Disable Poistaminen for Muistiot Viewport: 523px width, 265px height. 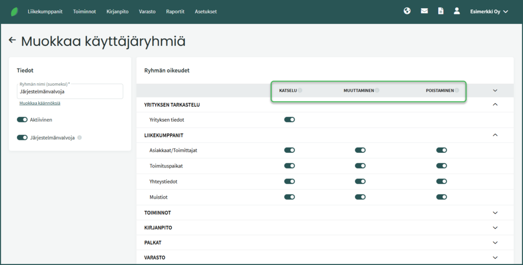coord(442,197)
